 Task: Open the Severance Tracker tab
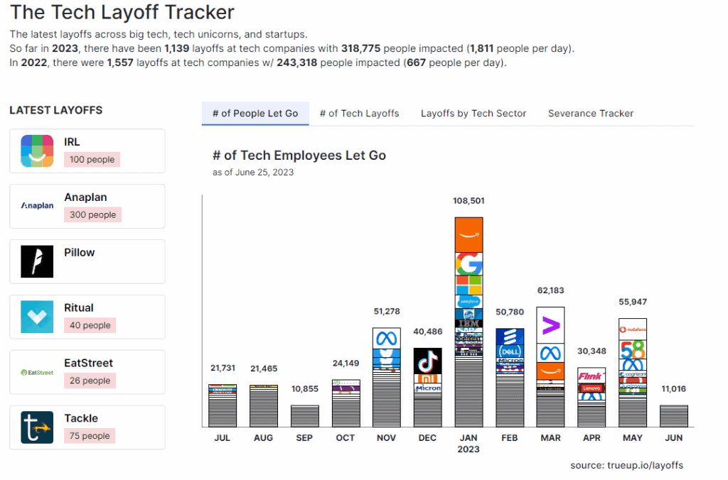coord(590,114)
